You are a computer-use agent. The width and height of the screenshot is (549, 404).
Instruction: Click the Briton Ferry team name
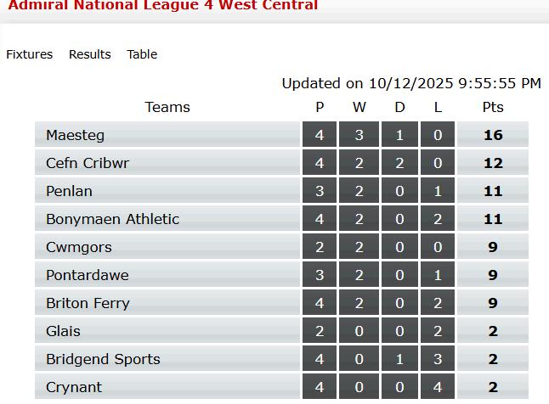tap(88, 303)
